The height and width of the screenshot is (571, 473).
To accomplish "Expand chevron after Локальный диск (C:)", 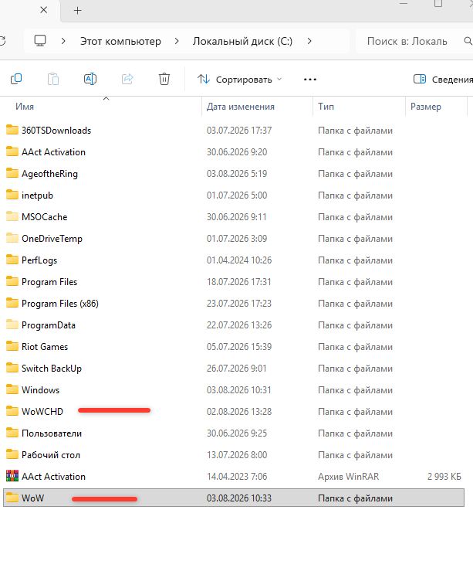I will [309, 41].
